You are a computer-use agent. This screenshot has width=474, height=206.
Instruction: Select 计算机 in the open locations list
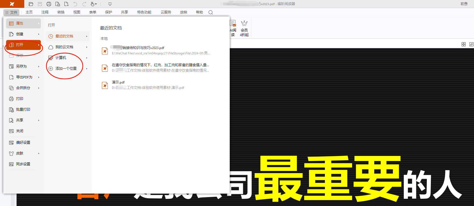tap(61, 58)
